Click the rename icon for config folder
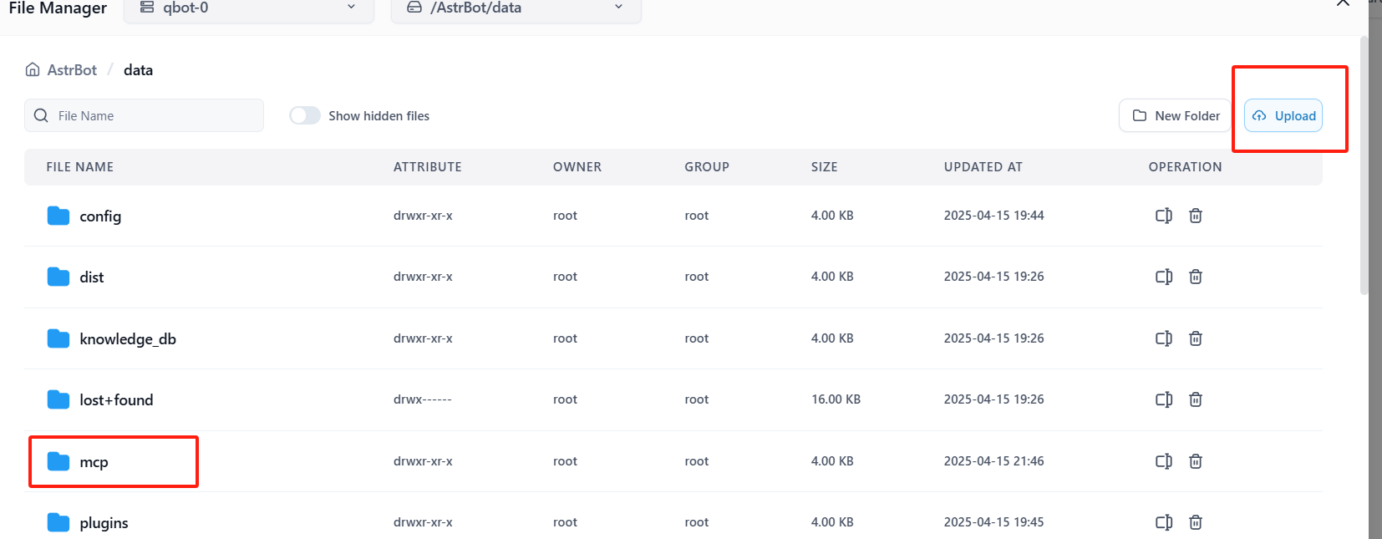The height and width of the screenshot is (539, 1382). 1163,216
